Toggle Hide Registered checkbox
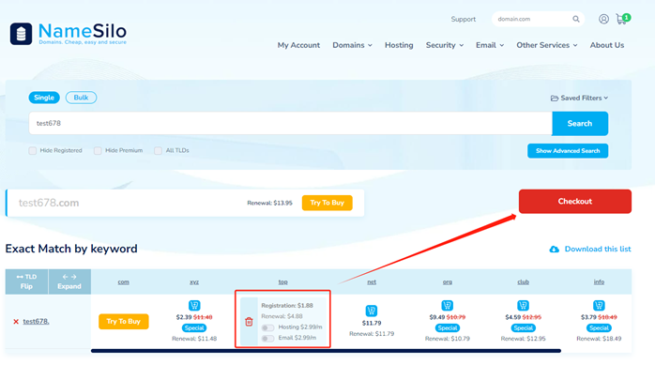Image resolution: width=655 pixels, height=380 pixels. 32,150
